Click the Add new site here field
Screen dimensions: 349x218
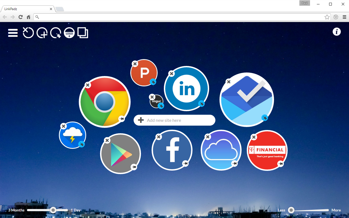click(x=174, y=120)
